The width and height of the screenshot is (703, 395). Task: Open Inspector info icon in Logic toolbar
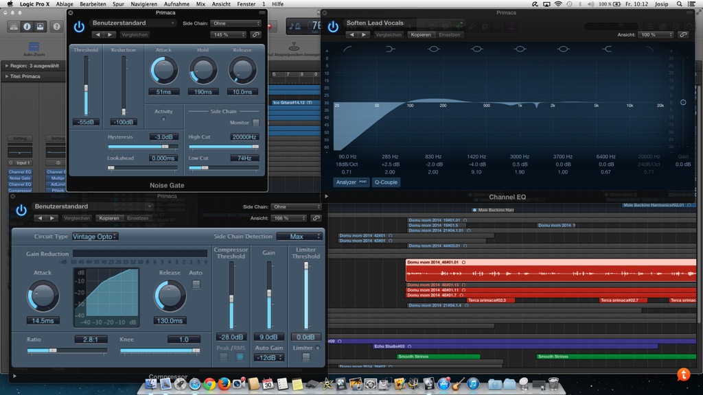27,27
